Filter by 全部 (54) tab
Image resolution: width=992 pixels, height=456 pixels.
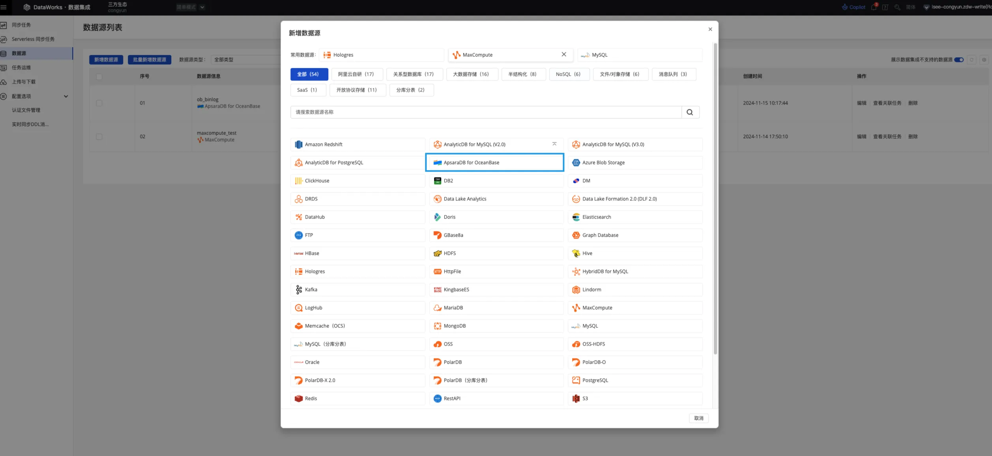tap(309, 74)
